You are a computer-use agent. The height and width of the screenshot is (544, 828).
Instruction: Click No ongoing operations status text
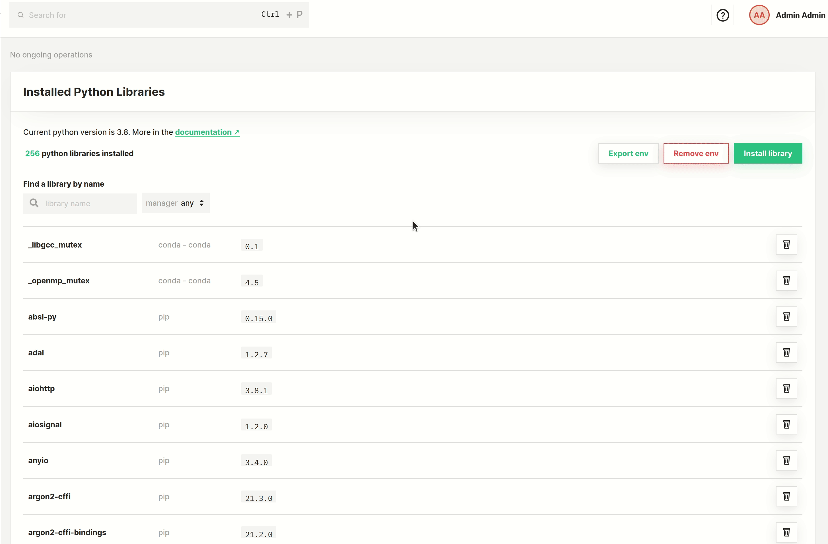tap(51, 55)
